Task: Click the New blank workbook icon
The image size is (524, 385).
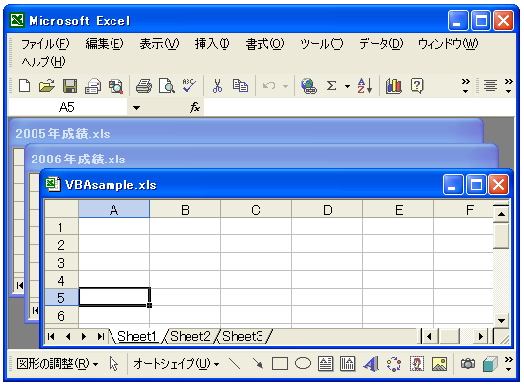Action: tap(25, 86)
